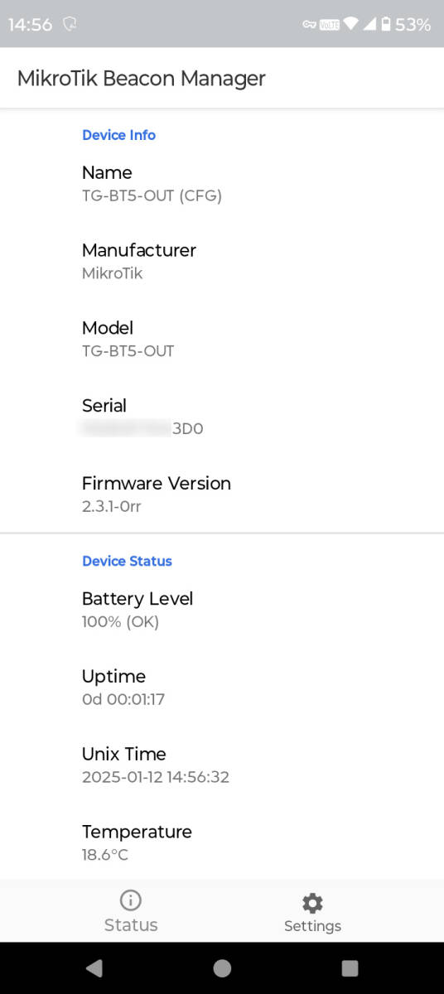
Task: Tap the Unix Time row
Action: click(x=222, y=765)
